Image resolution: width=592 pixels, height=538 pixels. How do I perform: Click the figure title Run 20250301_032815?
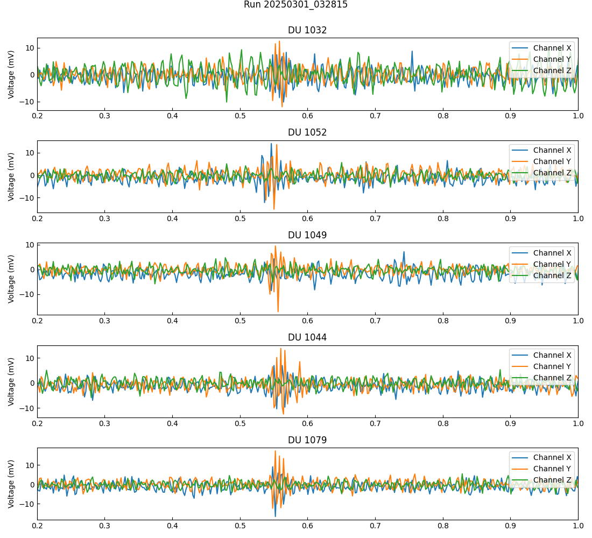click(x=295, y=5)
